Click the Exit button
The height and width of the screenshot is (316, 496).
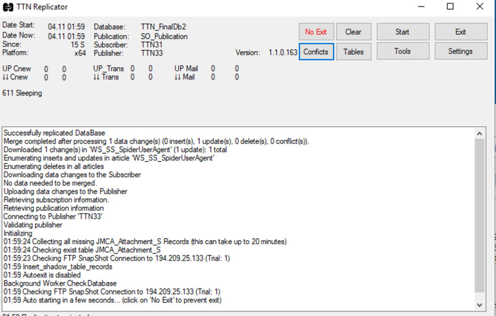[461, 32]
